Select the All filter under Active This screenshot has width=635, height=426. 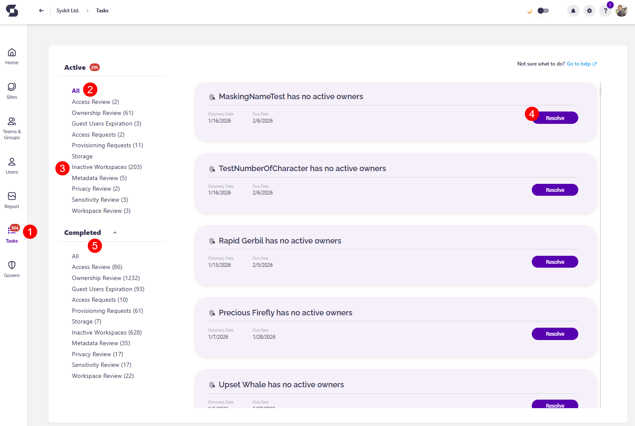coord(75,90)
